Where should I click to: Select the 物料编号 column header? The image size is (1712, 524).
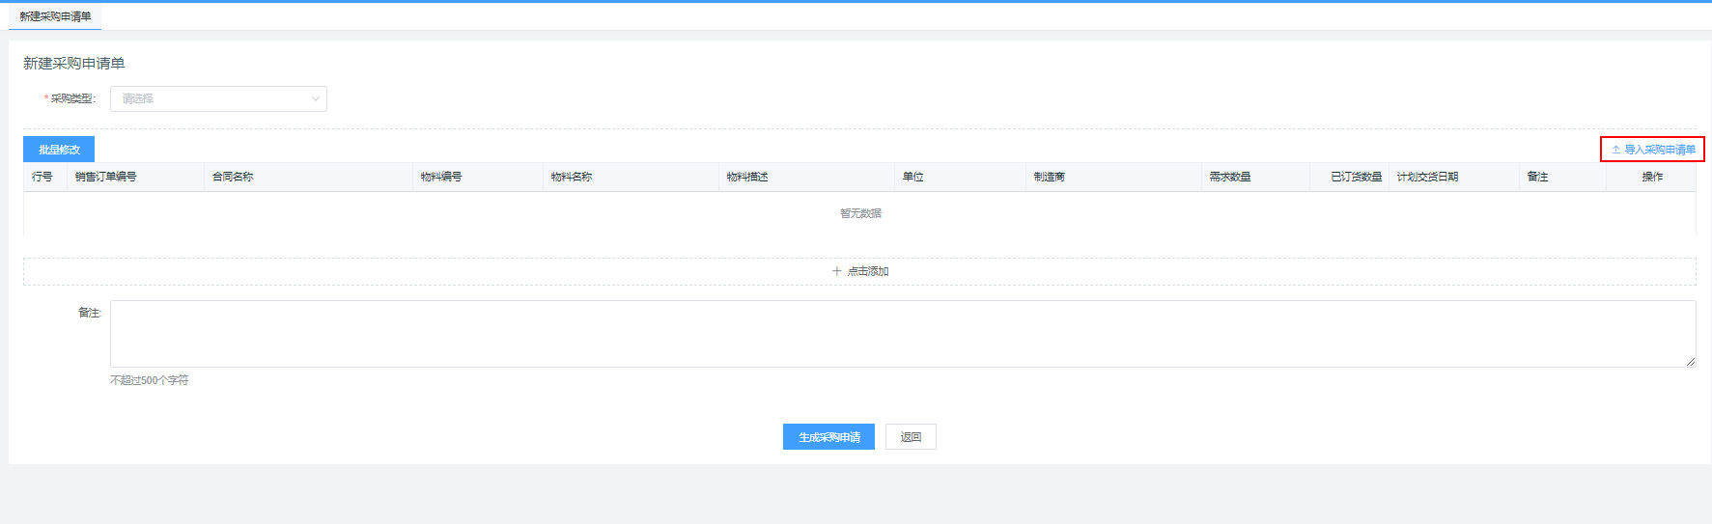click(x=441, y=177)
